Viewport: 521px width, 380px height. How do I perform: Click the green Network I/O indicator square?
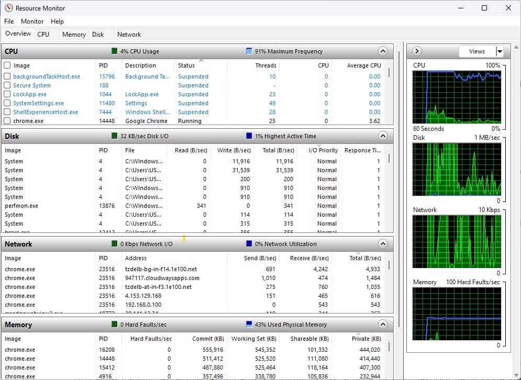coord(115,244)
